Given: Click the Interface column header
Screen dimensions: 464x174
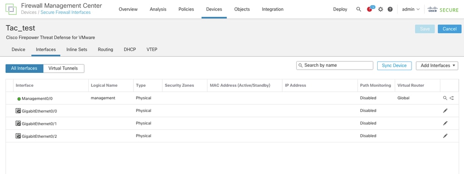Looking at the screenshot, I should tap(25, 85).
